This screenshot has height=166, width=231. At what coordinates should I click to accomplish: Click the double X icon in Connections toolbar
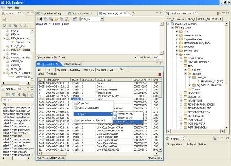pos(15,26)
